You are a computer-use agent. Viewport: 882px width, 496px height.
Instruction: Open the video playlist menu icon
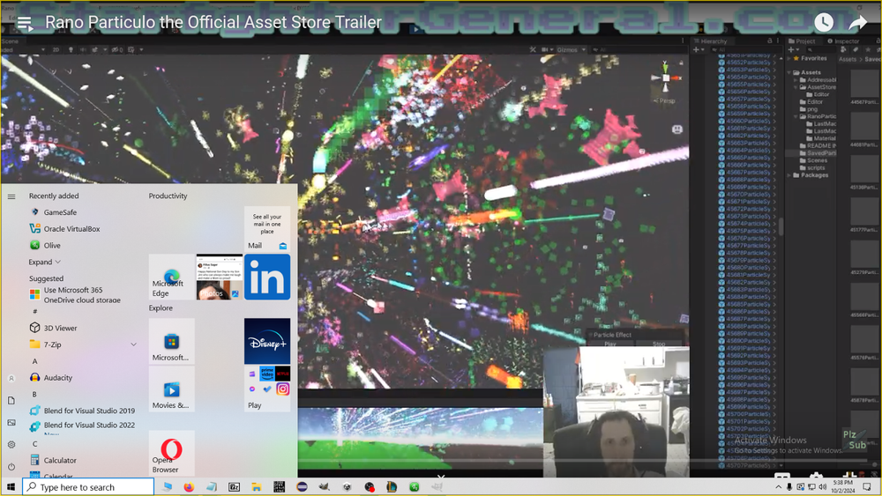[x=25, y=23]
